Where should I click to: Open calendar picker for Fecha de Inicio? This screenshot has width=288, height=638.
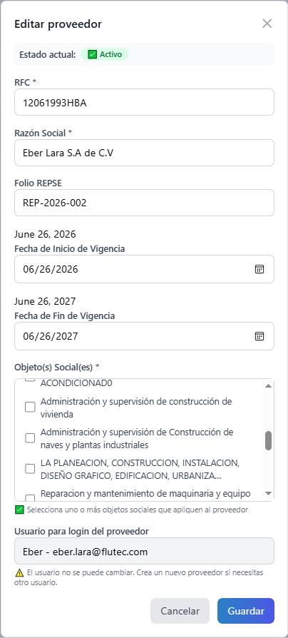259,269
